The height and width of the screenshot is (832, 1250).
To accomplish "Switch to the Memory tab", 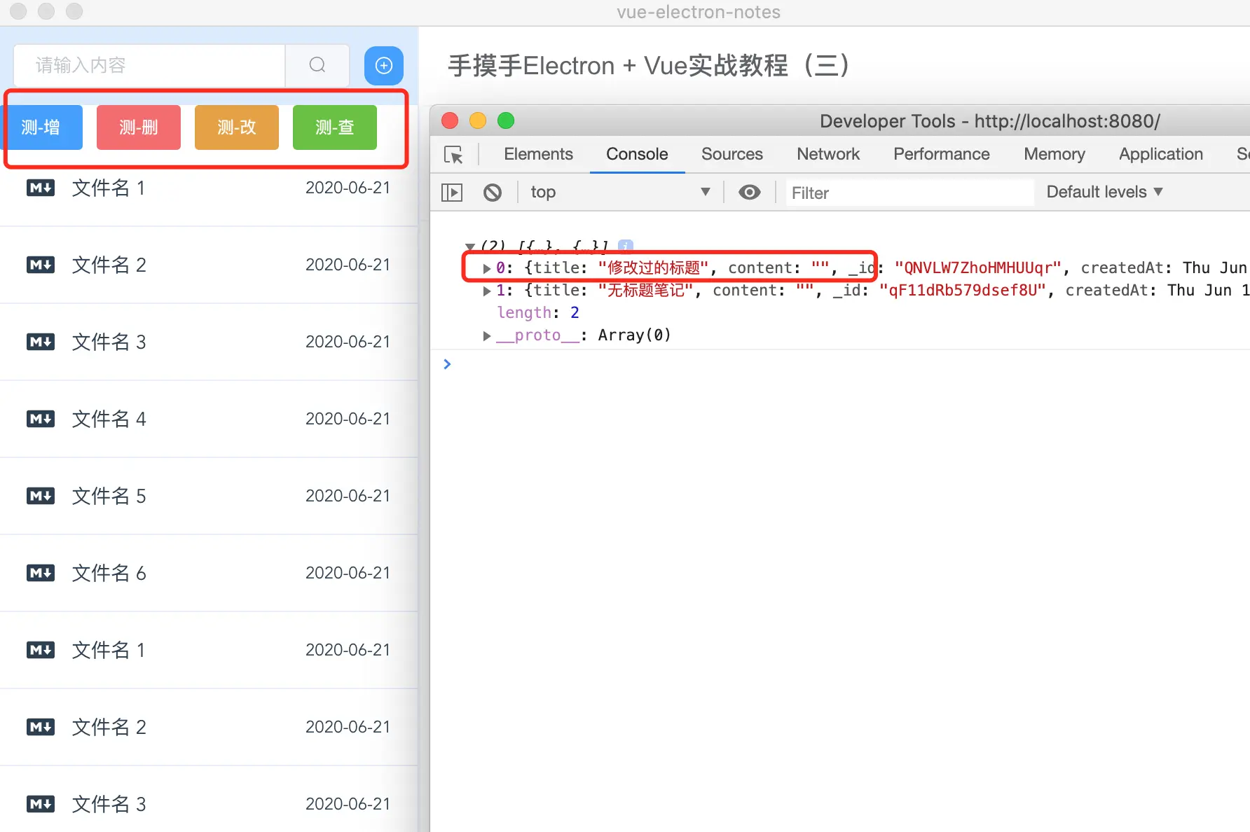I will 1055,154.
